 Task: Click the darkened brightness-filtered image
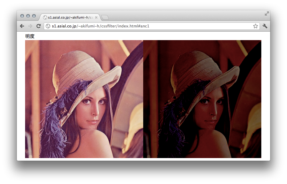point(202,99)
